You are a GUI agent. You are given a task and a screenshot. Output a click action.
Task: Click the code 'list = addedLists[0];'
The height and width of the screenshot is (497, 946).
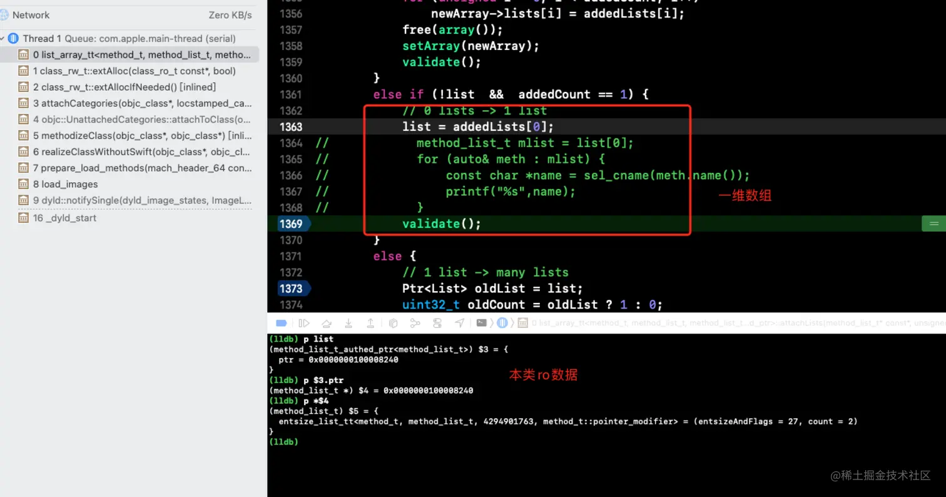coord(479,126)
